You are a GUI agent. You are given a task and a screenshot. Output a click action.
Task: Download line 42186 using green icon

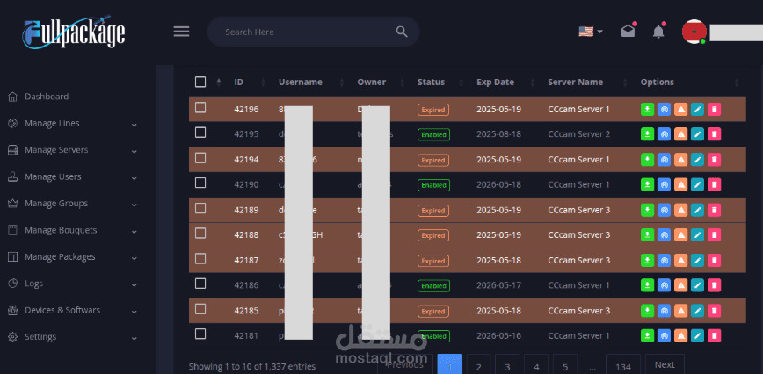(x=647, y=285)
